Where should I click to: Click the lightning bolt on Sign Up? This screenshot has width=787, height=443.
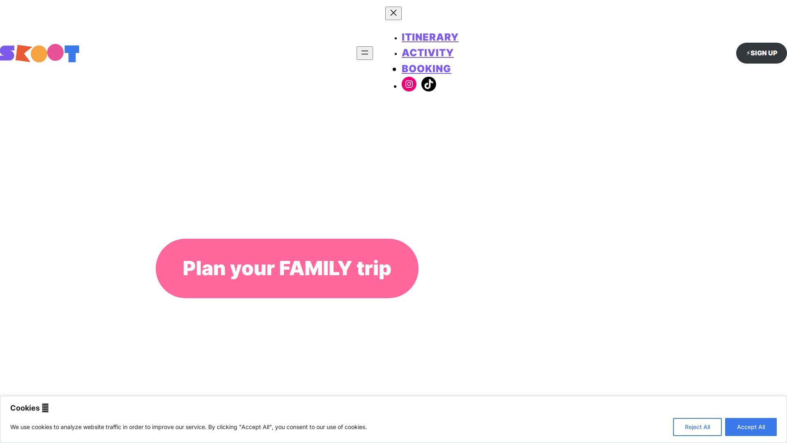coord(748,53)
